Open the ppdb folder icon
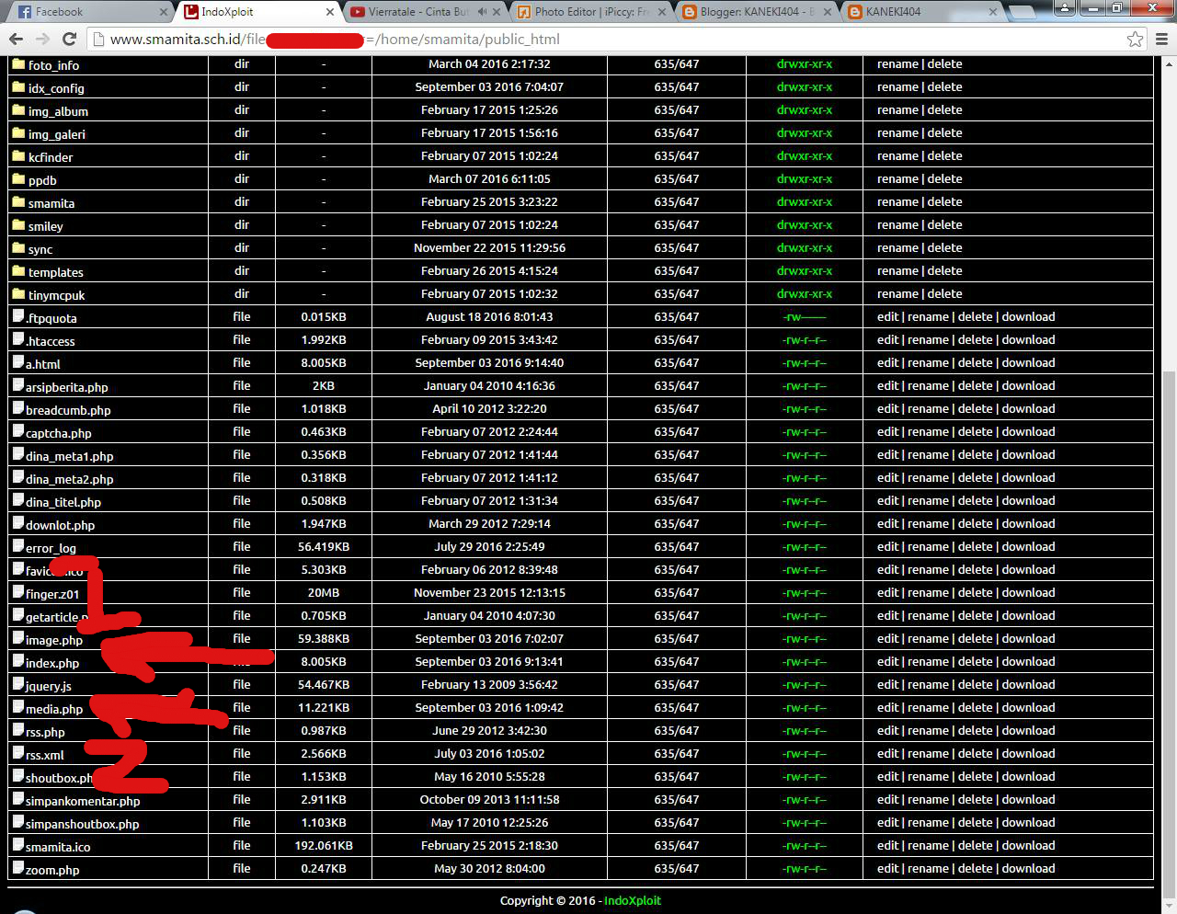Image resolution: width=1177 pixels, height=914 pixels. click(x=18, y=178)
